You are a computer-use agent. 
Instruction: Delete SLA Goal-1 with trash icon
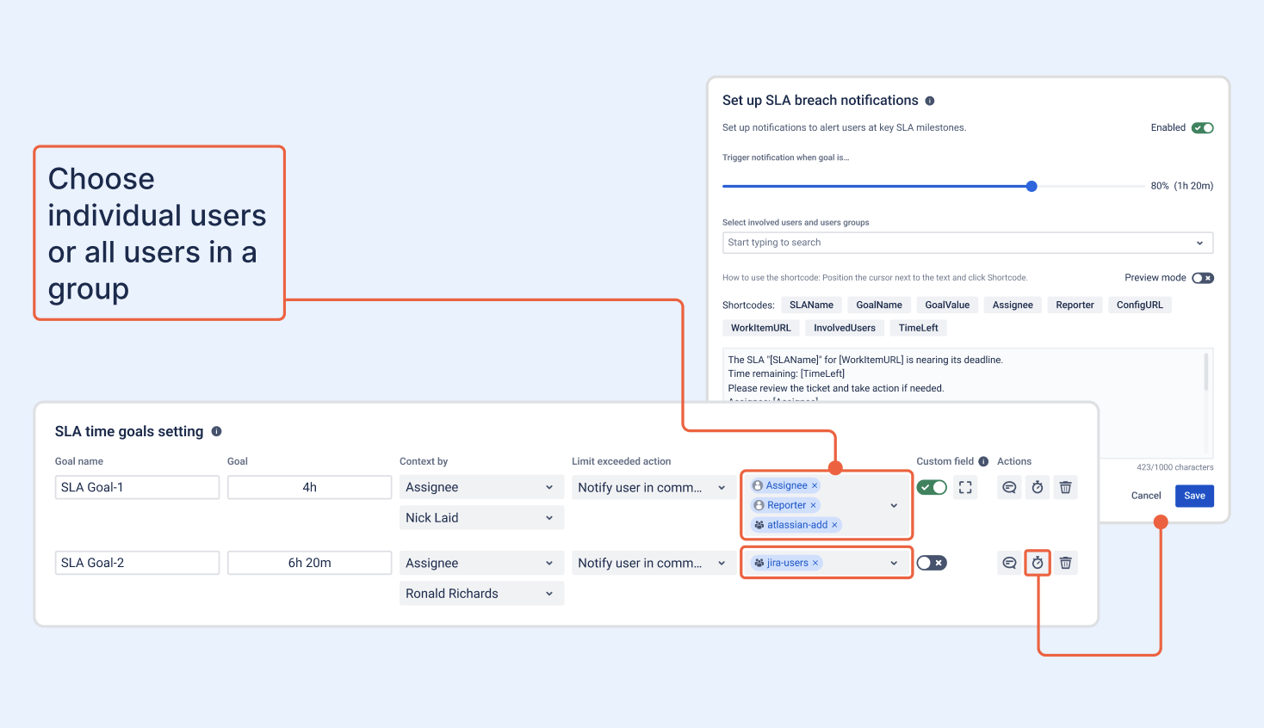coord(1065,488)
